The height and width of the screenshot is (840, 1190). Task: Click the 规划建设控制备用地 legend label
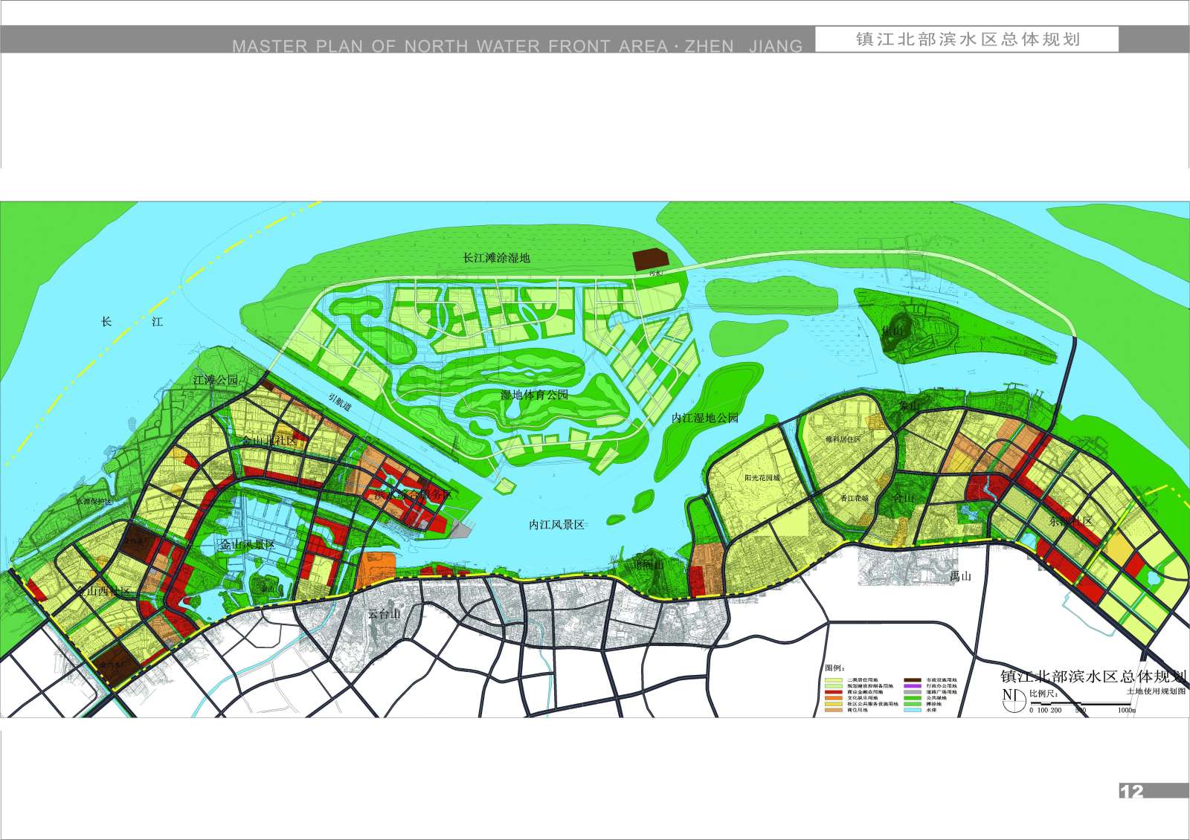(x=870, y=685)
